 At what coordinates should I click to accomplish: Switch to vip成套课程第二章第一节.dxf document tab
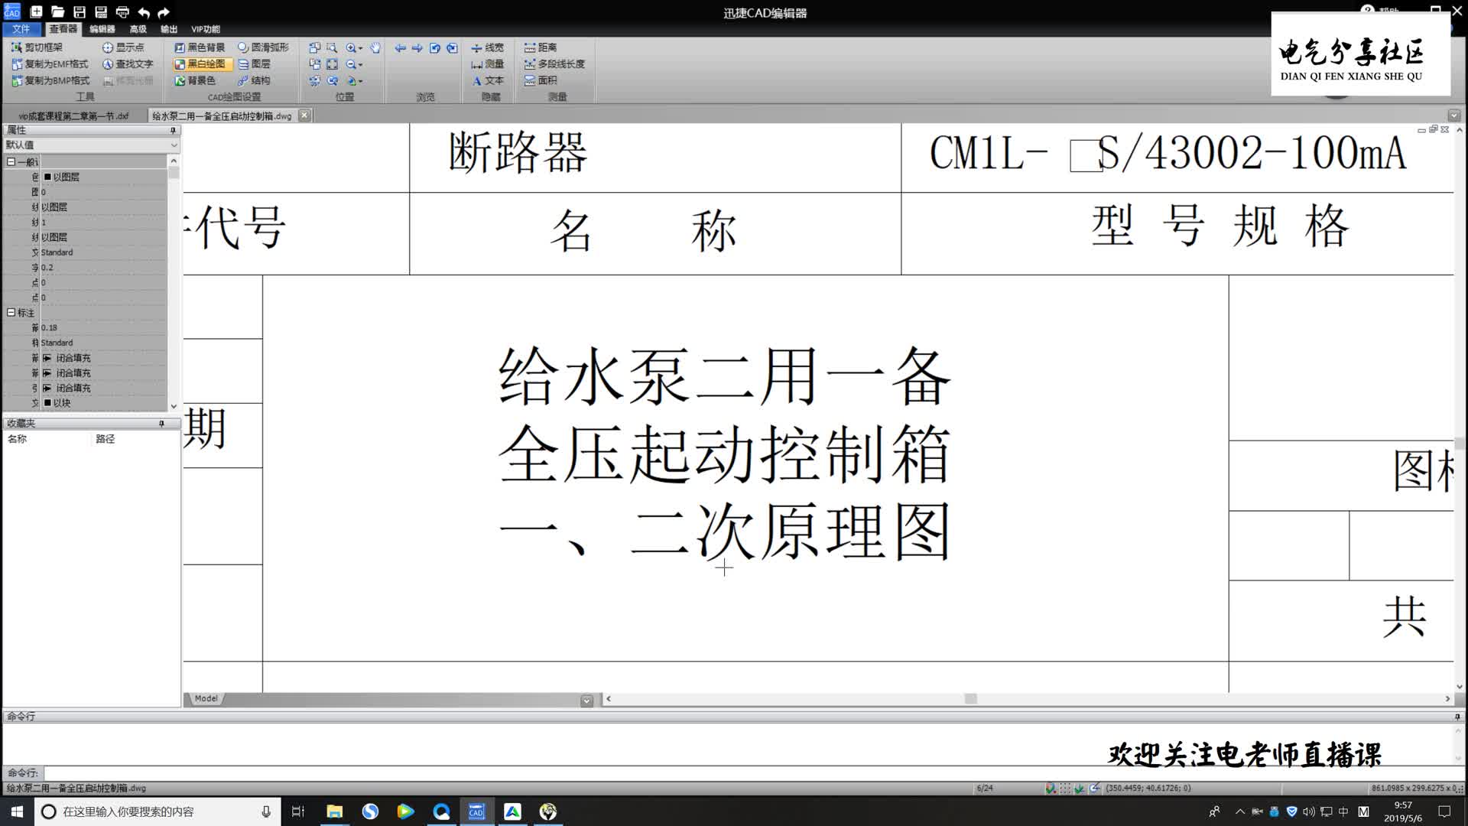point(73,116)
